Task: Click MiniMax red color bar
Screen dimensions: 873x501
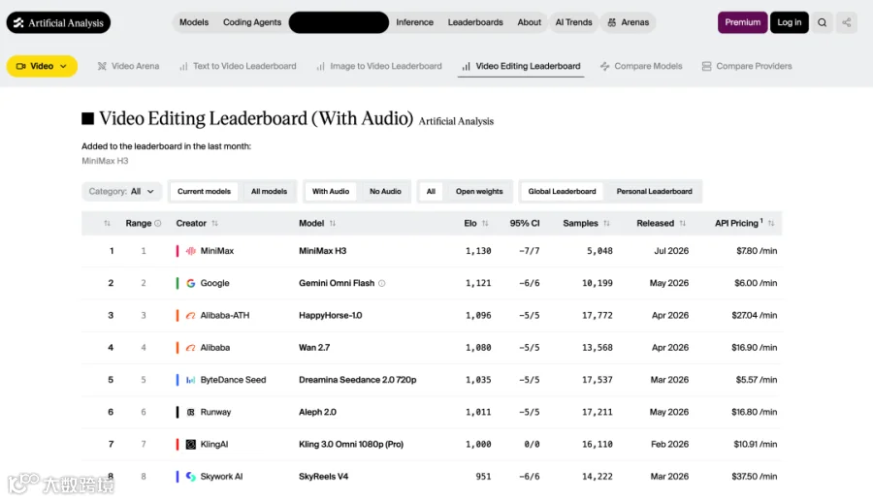Action: coord(178,251)
